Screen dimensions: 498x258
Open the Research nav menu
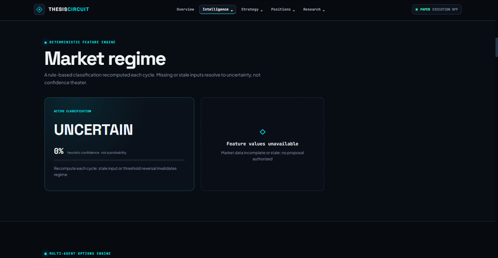pyautogui.click(x=314, y=9)
